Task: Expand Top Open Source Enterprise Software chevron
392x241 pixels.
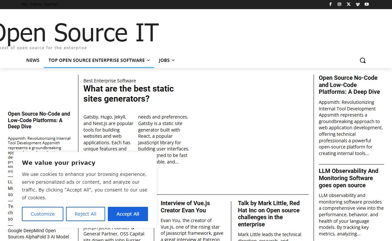Action: point(148,60)
